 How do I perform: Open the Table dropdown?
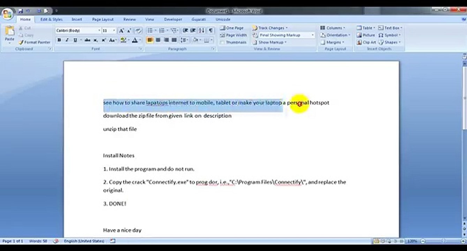click(366, 28)
